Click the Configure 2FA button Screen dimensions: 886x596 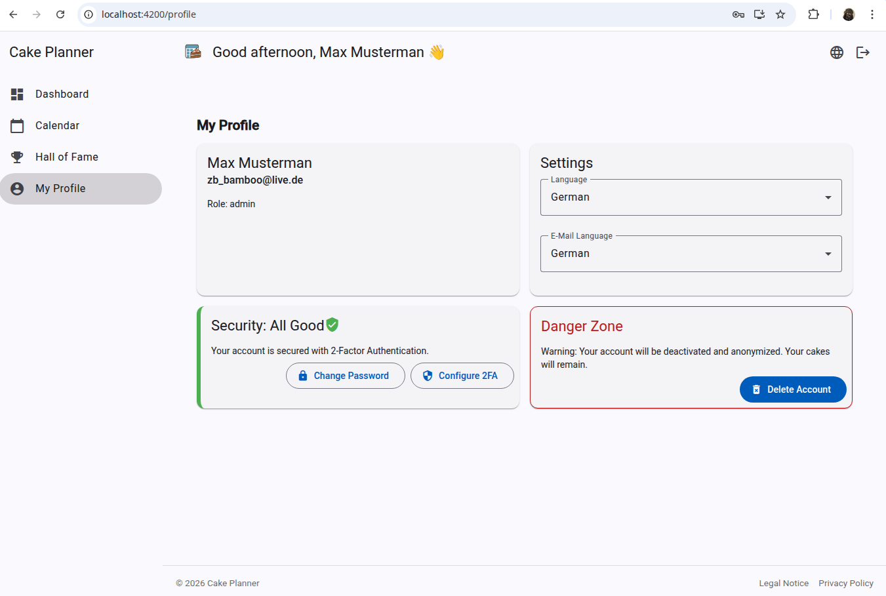[x=462, y=376]
